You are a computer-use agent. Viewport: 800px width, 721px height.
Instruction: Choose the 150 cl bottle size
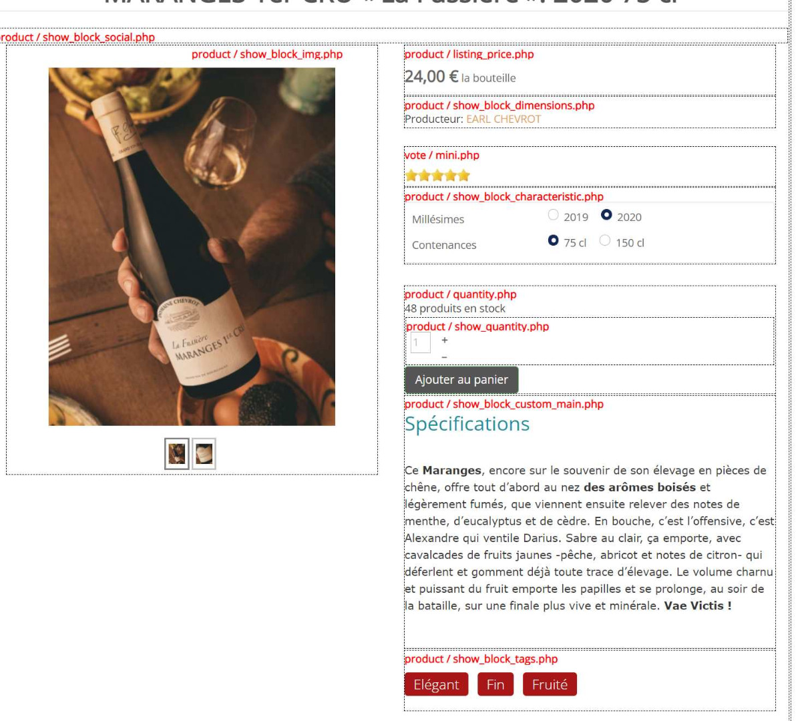(x=604, y=240)
